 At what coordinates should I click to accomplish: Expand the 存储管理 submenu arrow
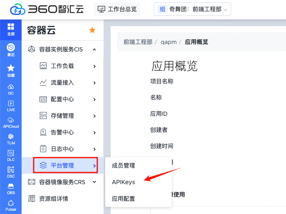pos(94,116)
